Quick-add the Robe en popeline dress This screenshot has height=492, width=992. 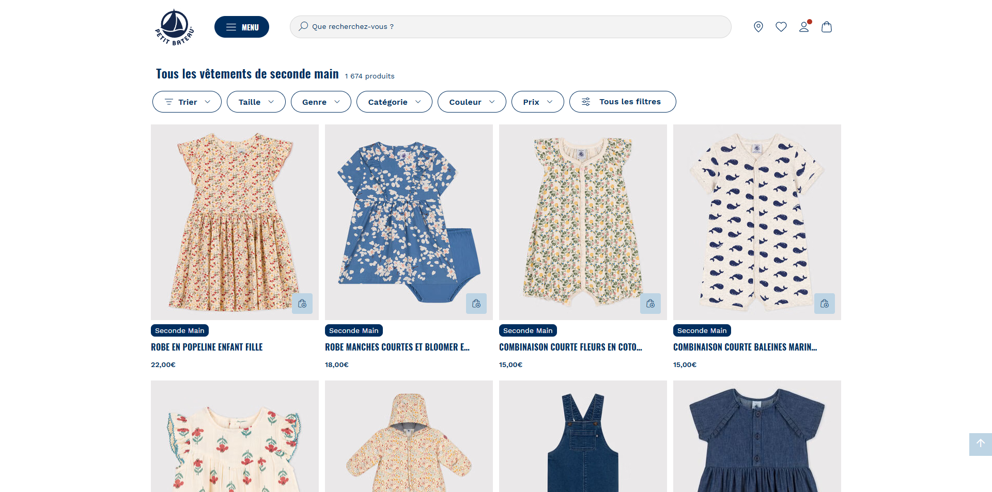pos(302,304)
